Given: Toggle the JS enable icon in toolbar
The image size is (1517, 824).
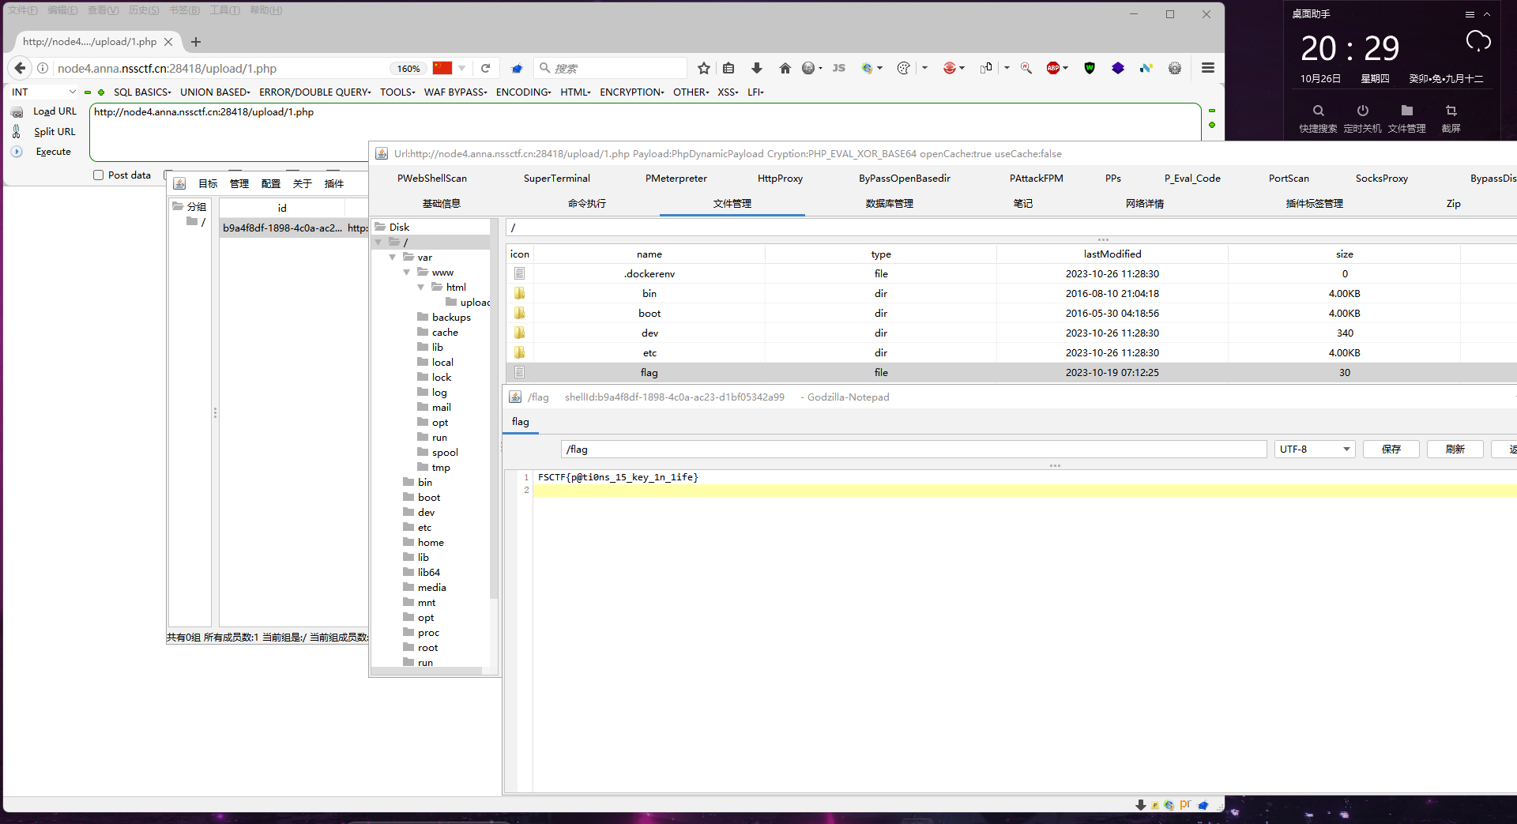Looking at the screenshot, I should click(x=839, y=68).
